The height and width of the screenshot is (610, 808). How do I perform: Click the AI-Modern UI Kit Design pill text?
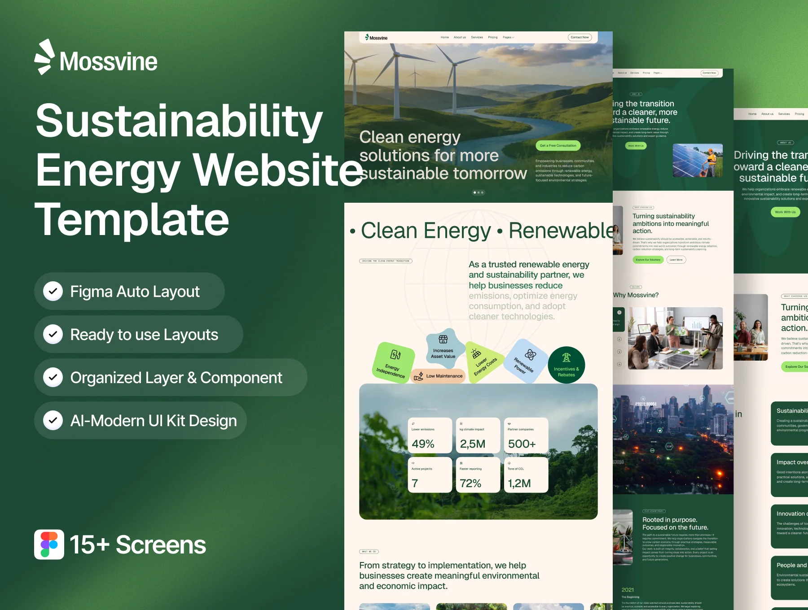(154, 421)
